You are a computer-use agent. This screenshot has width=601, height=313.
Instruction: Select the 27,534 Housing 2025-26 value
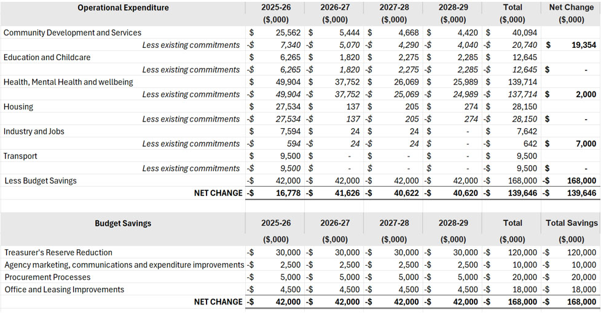[288, 107]
